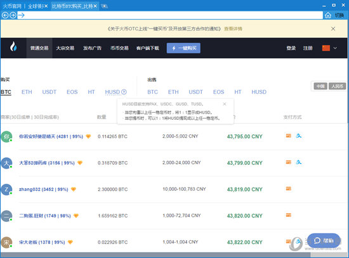Select USDT under the 购买 section
The width and height of the screenshot is (349, 258).
pos(49,92)
